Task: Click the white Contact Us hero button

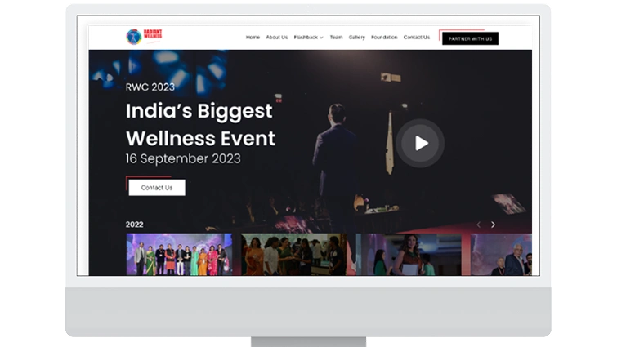Action: pos(157,188)
